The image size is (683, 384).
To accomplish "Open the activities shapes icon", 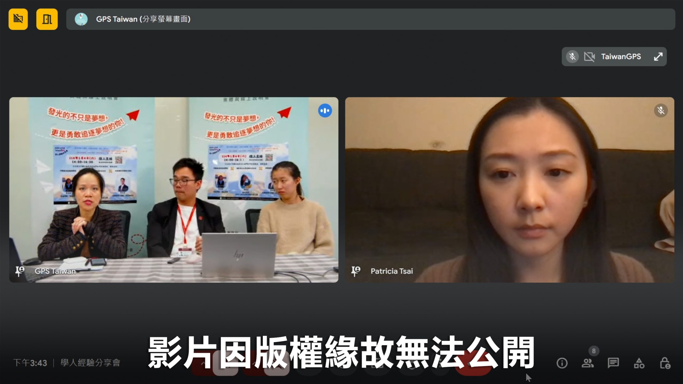I will (639, 363).
